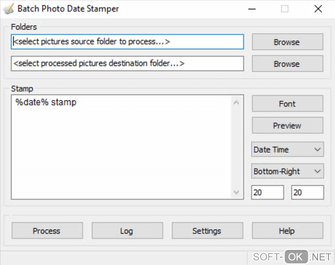Click the first offset field showing 20

pyautogui.click(x=267, y=192)
